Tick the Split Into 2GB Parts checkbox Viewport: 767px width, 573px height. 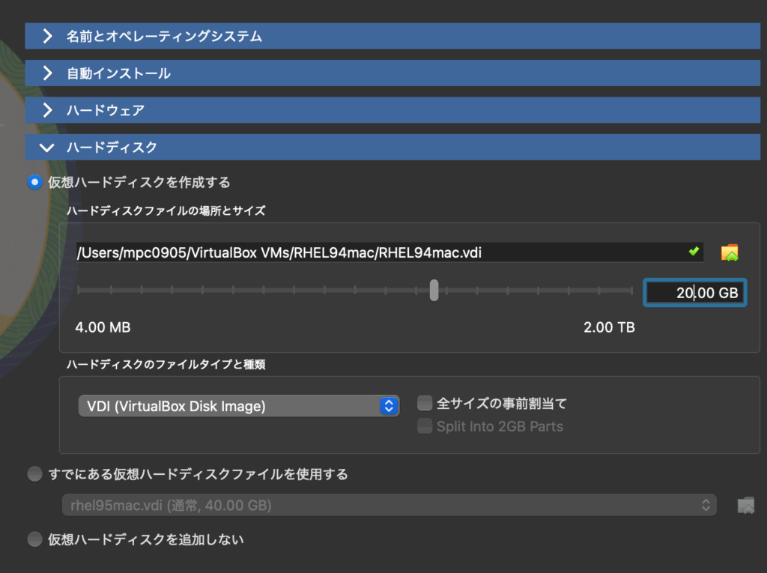tap(425, 426)
